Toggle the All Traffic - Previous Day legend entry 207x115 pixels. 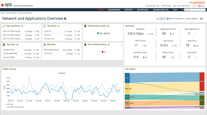coord(14,107)
